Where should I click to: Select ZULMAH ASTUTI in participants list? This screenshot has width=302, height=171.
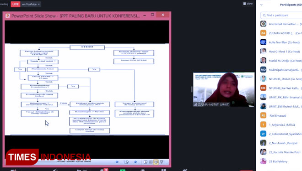coord(281,33)
